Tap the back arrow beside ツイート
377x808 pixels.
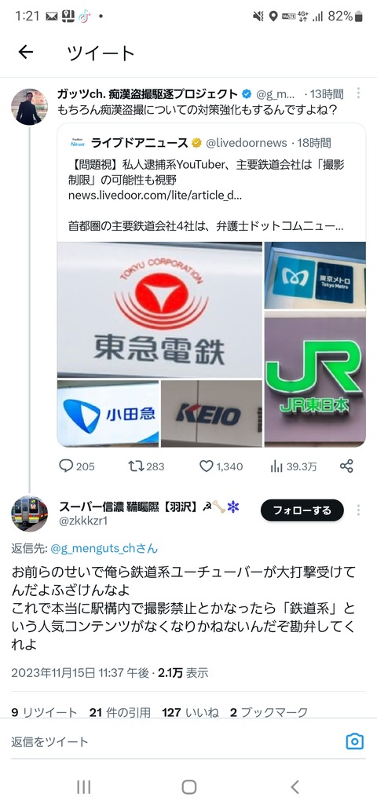tap(25, 52)
